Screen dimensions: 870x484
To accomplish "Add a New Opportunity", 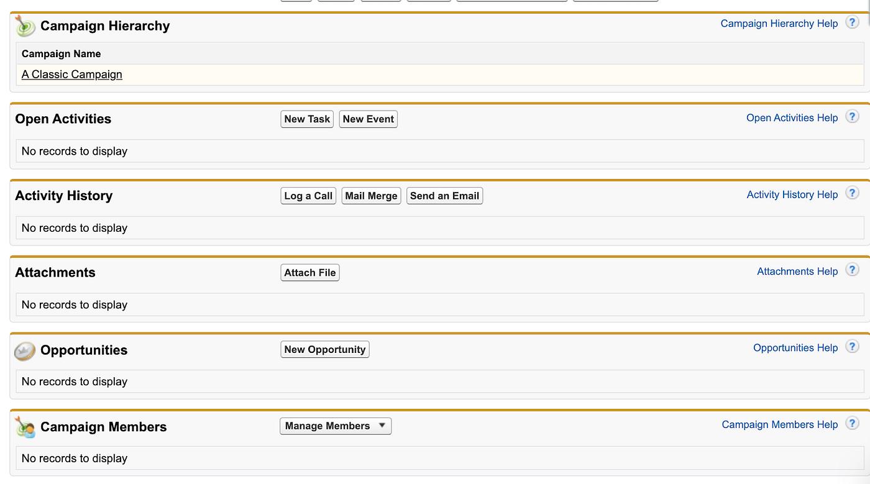I will (325, 350).
